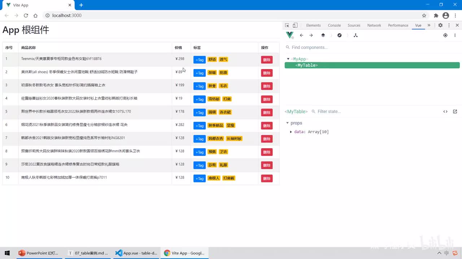The height and width of the screenshot is (259, 462).
Task: Click the browser forward arrow
Action: tap(16, 15)
